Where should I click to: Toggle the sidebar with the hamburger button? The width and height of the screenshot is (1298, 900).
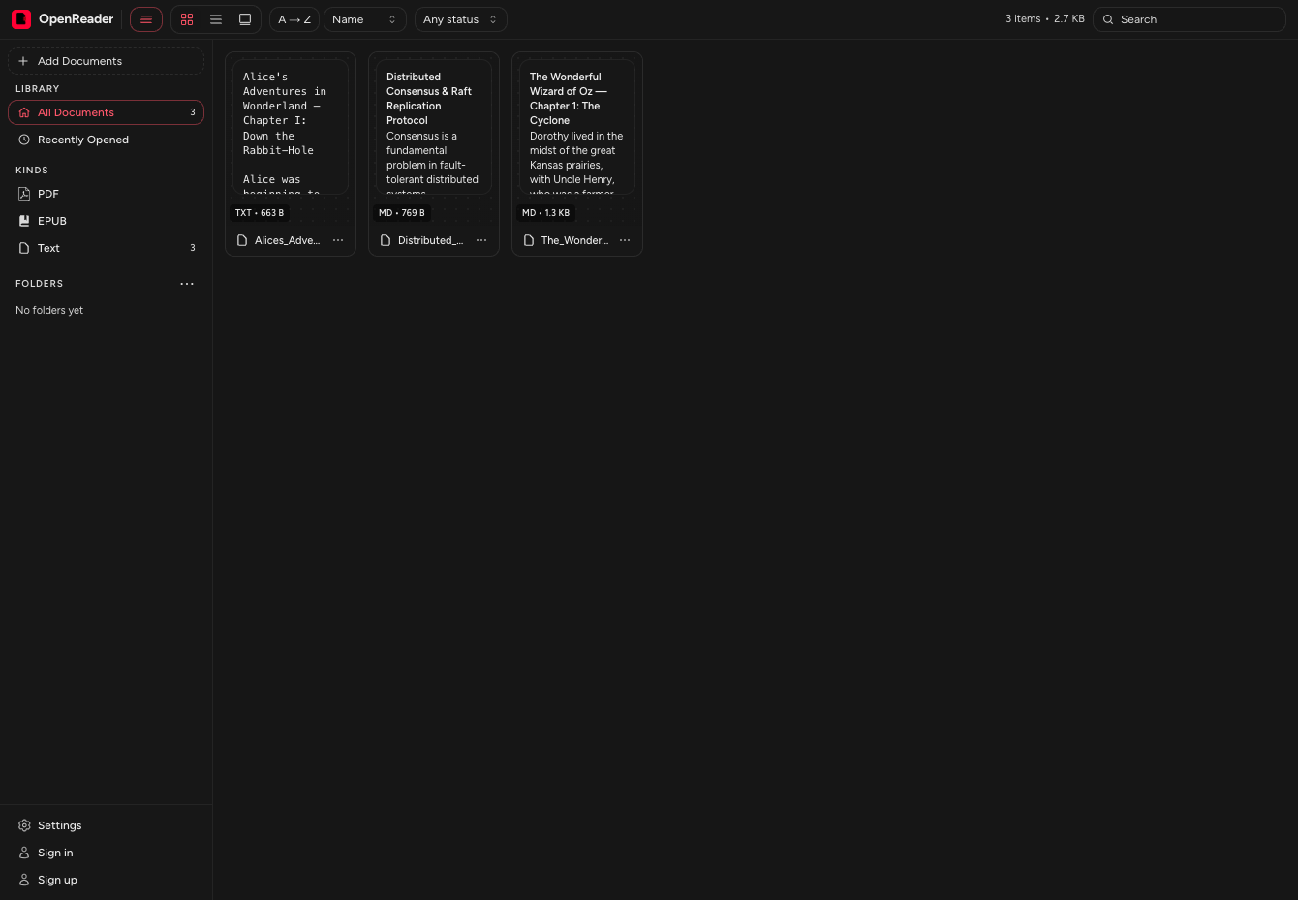(x=146, y=19)
